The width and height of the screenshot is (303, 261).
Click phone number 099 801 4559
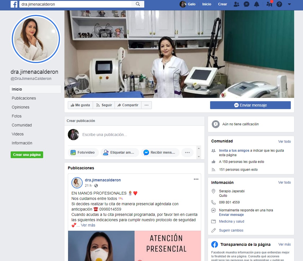229,202
